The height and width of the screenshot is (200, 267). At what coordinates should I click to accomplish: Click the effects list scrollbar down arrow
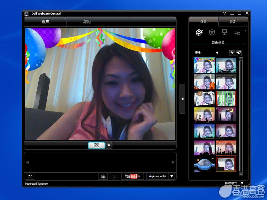point(241,174)
